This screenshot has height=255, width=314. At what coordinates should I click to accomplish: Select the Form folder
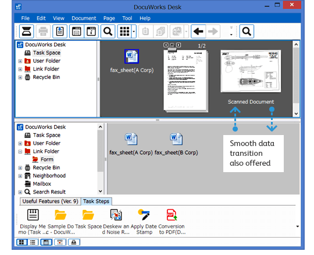point(47,159)
